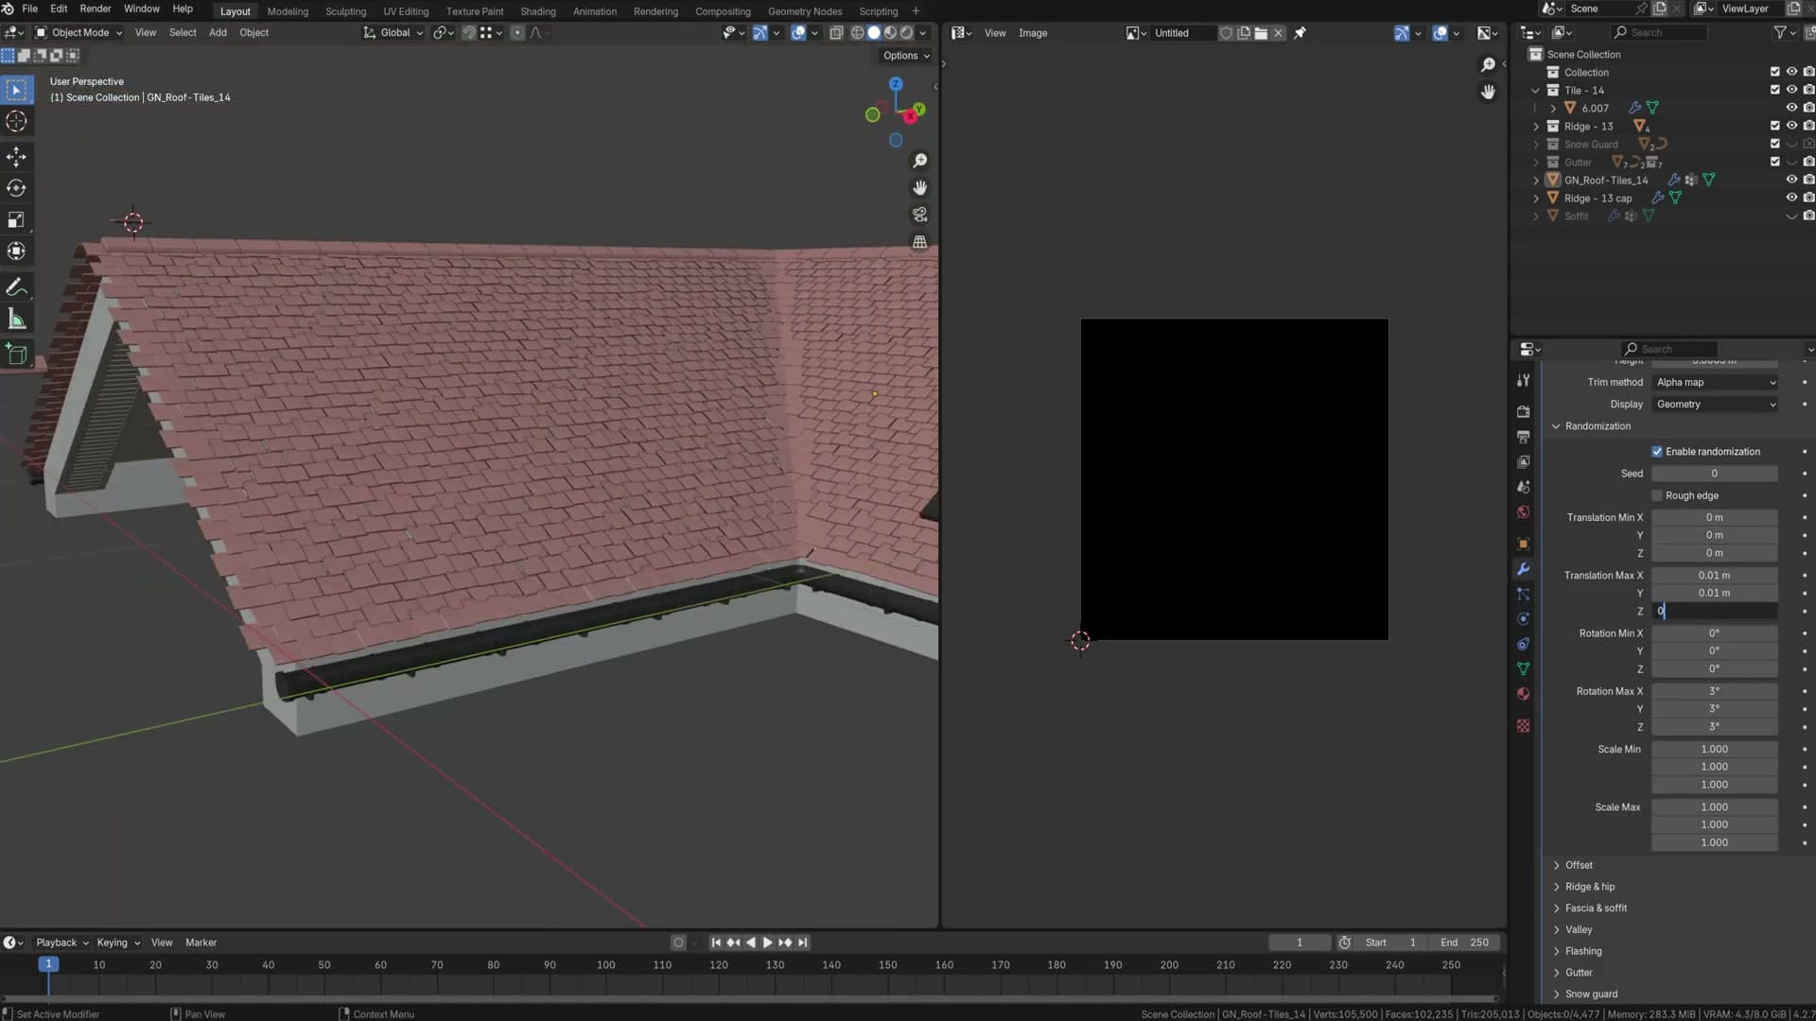The width and height of the screenshot is (1816, 1021).
Task: Select the Cursor tool in viewport toolbar
Action: click(16, 121)
